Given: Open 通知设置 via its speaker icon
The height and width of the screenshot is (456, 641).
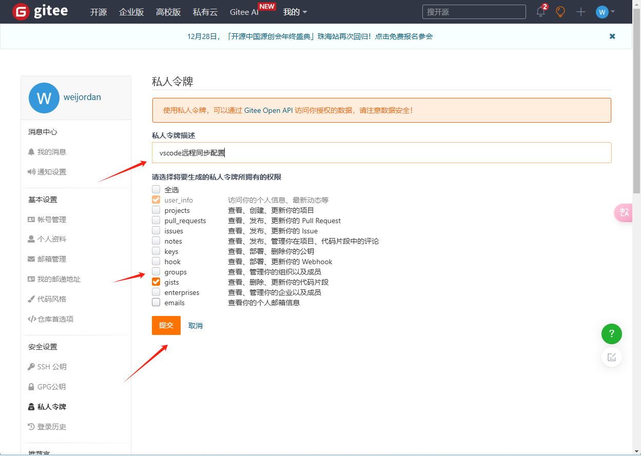Looking at the screenshot, I should pos(31,172).
